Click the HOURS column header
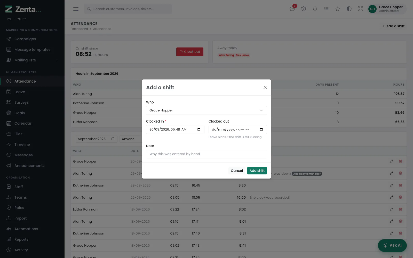 399,85
